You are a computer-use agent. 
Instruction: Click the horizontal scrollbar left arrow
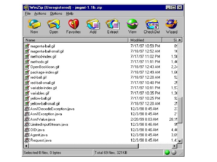click(26, 146)
